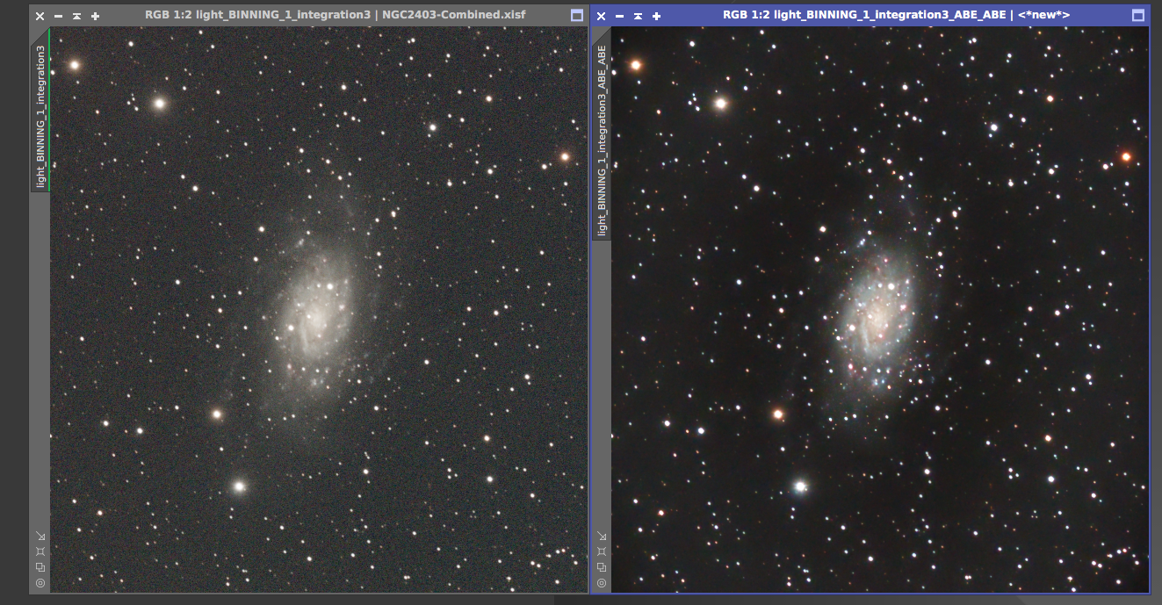Click the overlapping squares icon in the ABE_ABE window
The width and height of the screenshot is (1162, 605).
click(x=602, y=567)
